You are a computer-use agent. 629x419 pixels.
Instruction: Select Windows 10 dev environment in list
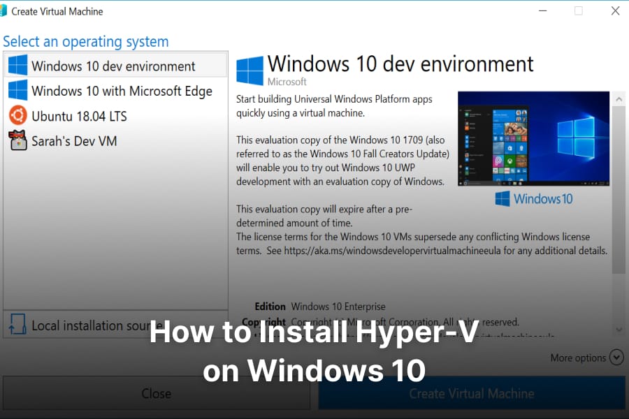(x=115, y=66)
